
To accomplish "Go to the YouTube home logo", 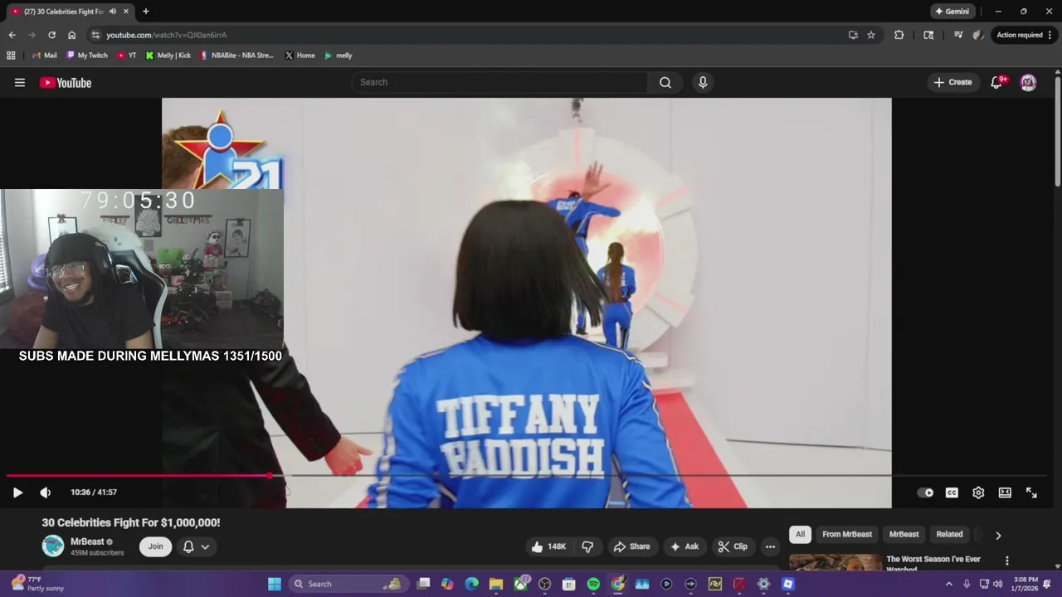I will (x=66, y=82).
